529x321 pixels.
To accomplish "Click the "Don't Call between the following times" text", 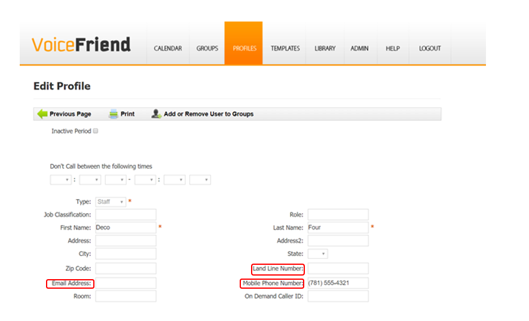I will click(101, 166).
